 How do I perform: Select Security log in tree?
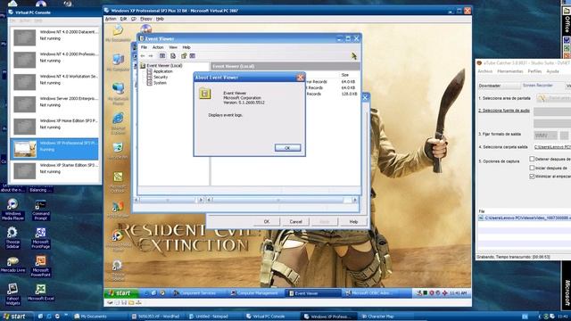point(161,78)
